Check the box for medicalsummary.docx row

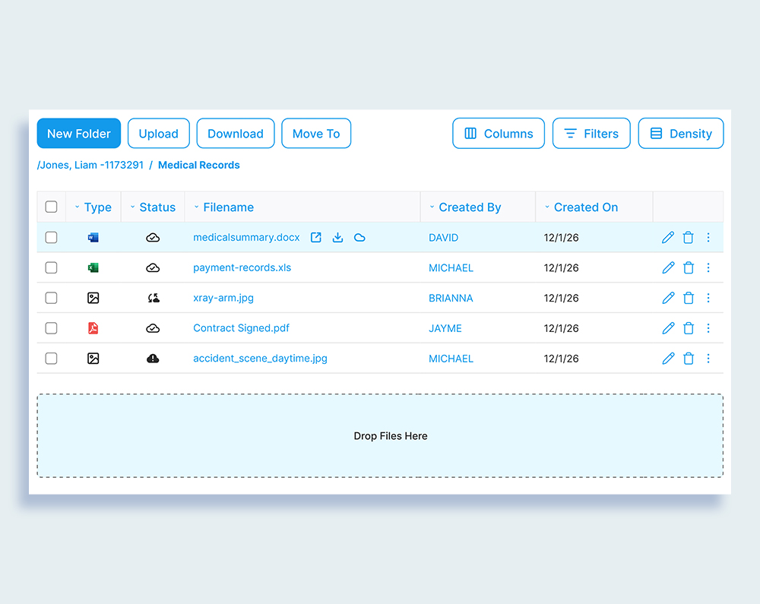pos(51,238)
